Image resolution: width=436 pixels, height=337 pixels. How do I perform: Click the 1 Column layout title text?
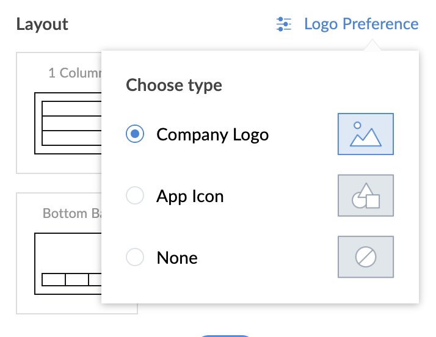click(74, 73)
